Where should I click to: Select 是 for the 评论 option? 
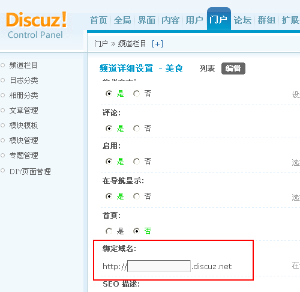[109, 129]
